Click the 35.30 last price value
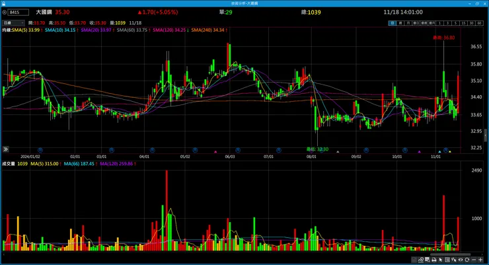This screenshot has width=489, height=265. click(62, 12)
